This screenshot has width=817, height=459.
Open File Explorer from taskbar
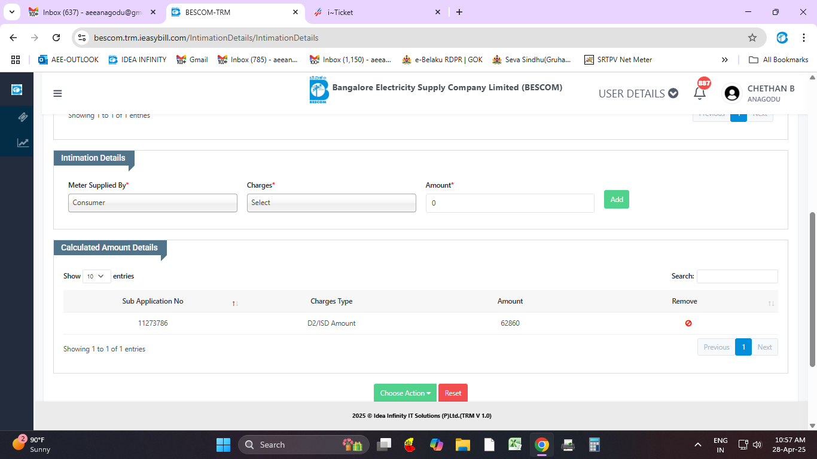pos(462,445)
